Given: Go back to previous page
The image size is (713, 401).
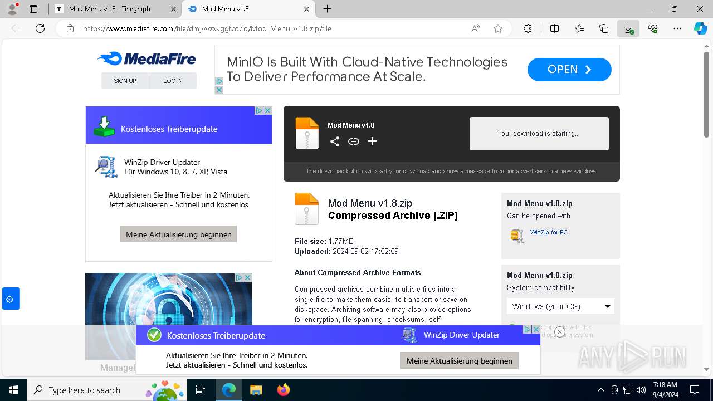Looking at the screenshot, I should [16, 28].
